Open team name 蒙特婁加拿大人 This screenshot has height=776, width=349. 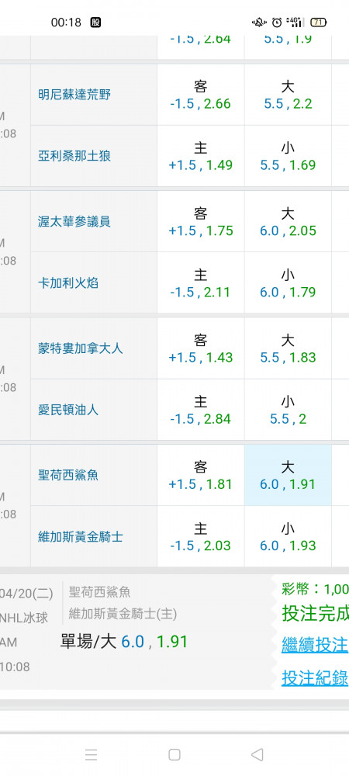(81, 348)
